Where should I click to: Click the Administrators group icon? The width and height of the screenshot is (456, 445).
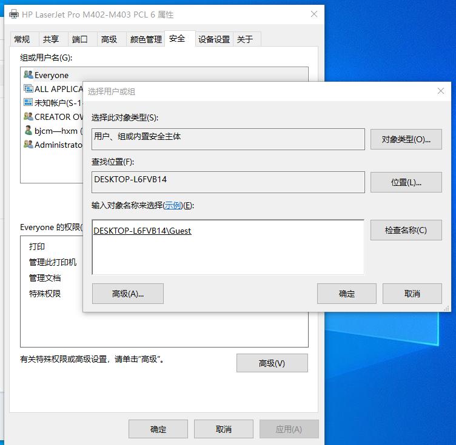click(29, 144)
